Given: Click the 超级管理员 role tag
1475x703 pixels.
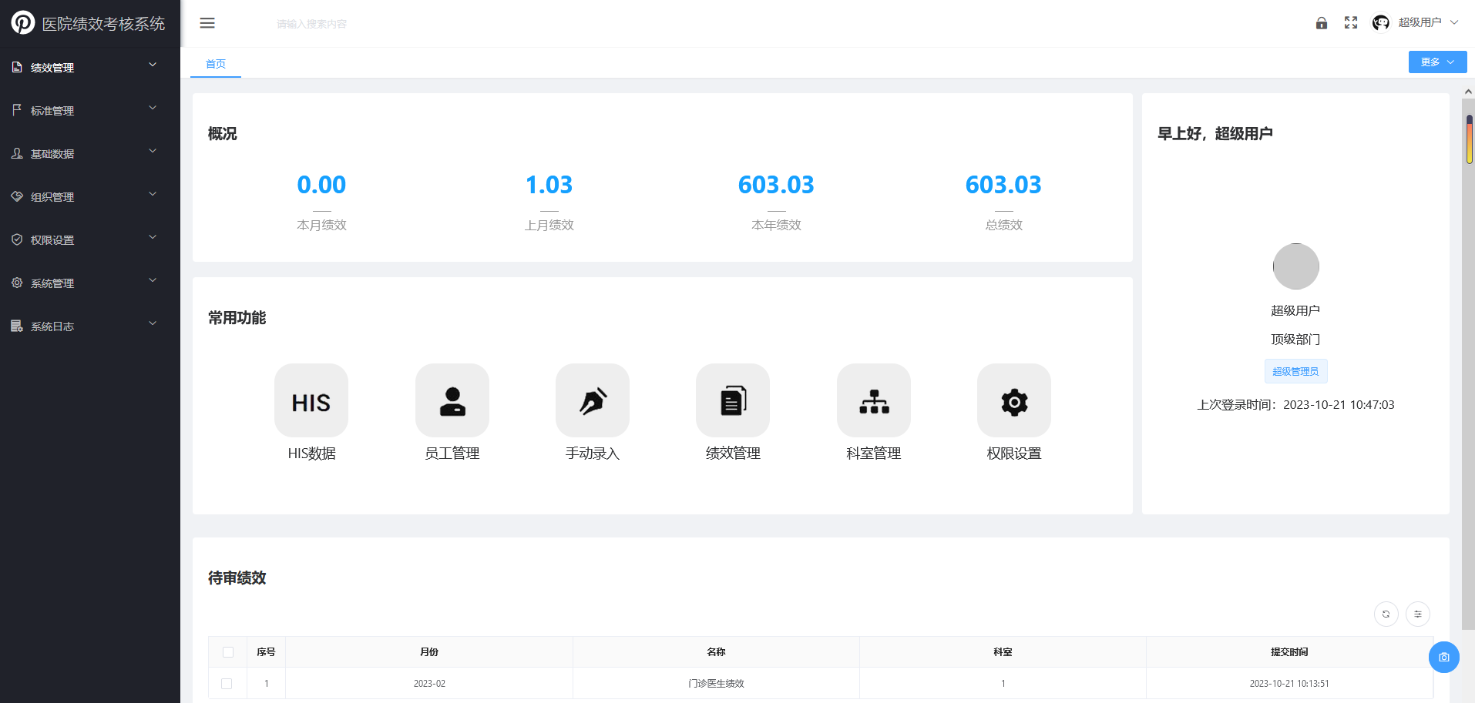Looking at the screenshot, I should (1296, 371).
